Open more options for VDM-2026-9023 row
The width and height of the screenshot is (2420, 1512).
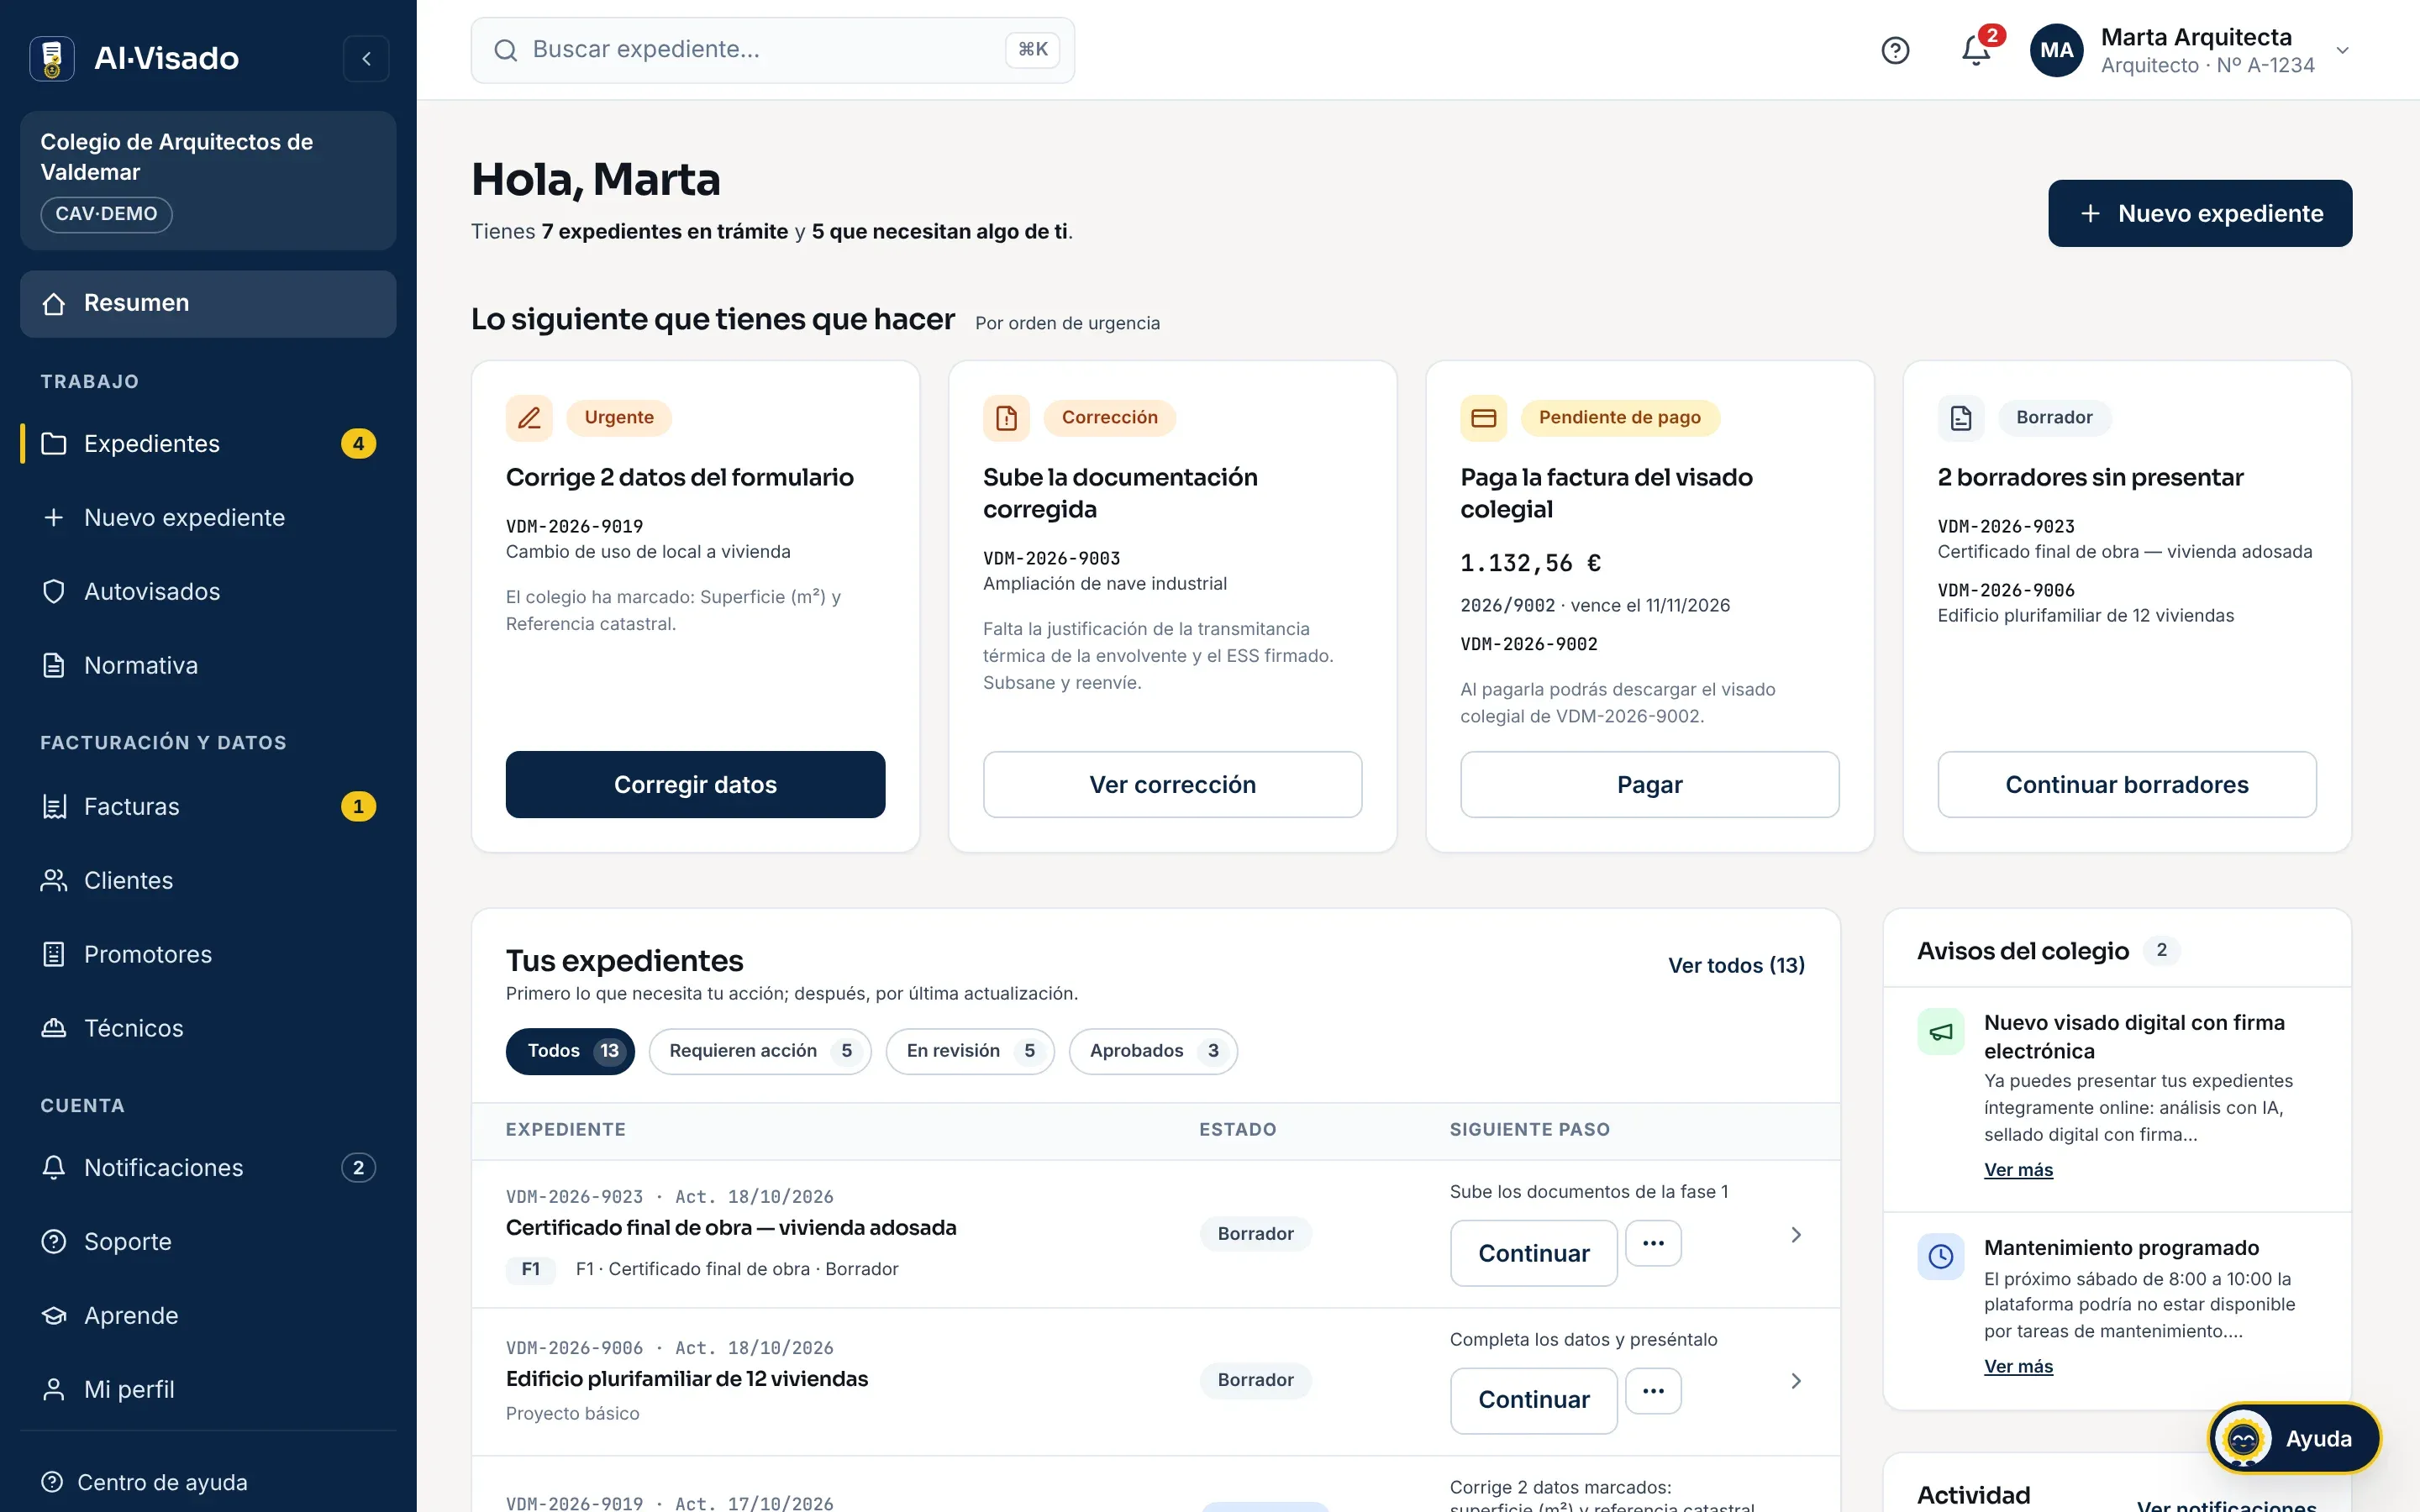(x=1653, y=1243)
